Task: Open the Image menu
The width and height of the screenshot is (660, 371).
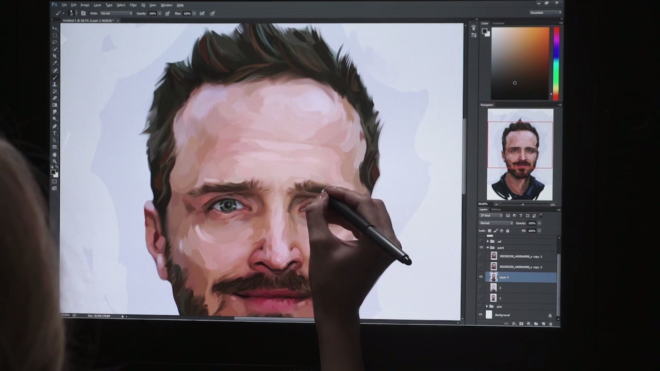Action: (85, 5)
